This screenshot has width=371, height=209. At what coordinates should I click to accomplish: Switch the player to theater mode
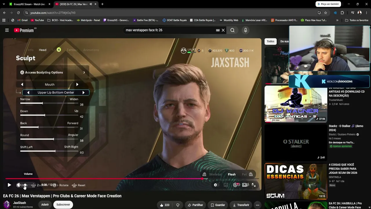[x=245, y=185]
